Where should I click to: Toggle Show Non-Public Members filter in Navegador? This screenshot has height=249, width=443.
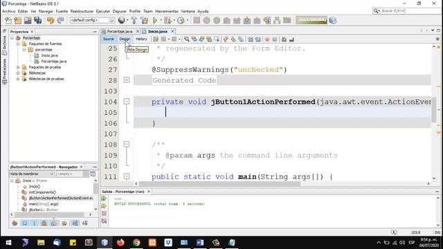pyautogui.click(x=44, y=223)
